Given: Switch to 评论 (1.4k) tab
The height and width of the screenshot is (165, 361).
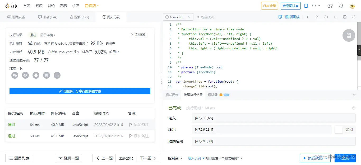Looking at the screenshot, I should 48,17.
